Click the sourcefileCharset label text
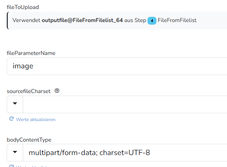The height and width of the screenshot is (167, 227). [28, 91]
